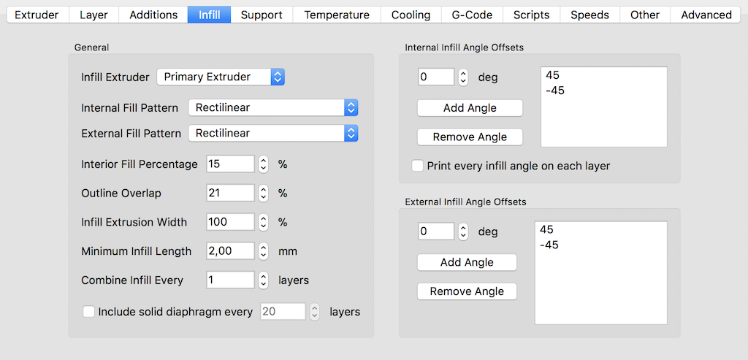Image resolution: width=748 pixels, height=360 pixels.
Task: Click the Combine Infill Every stepper
Action: pyautogui.click(x=264, y=280)
